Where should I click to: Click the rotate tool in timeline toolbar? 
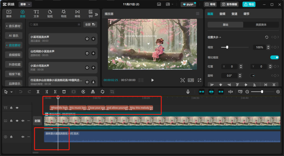coord(102,92)
